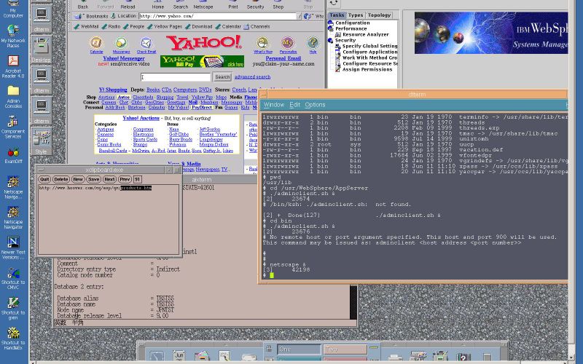
Task: Open the Edit menu in dtterm
Action: point(294,105)
